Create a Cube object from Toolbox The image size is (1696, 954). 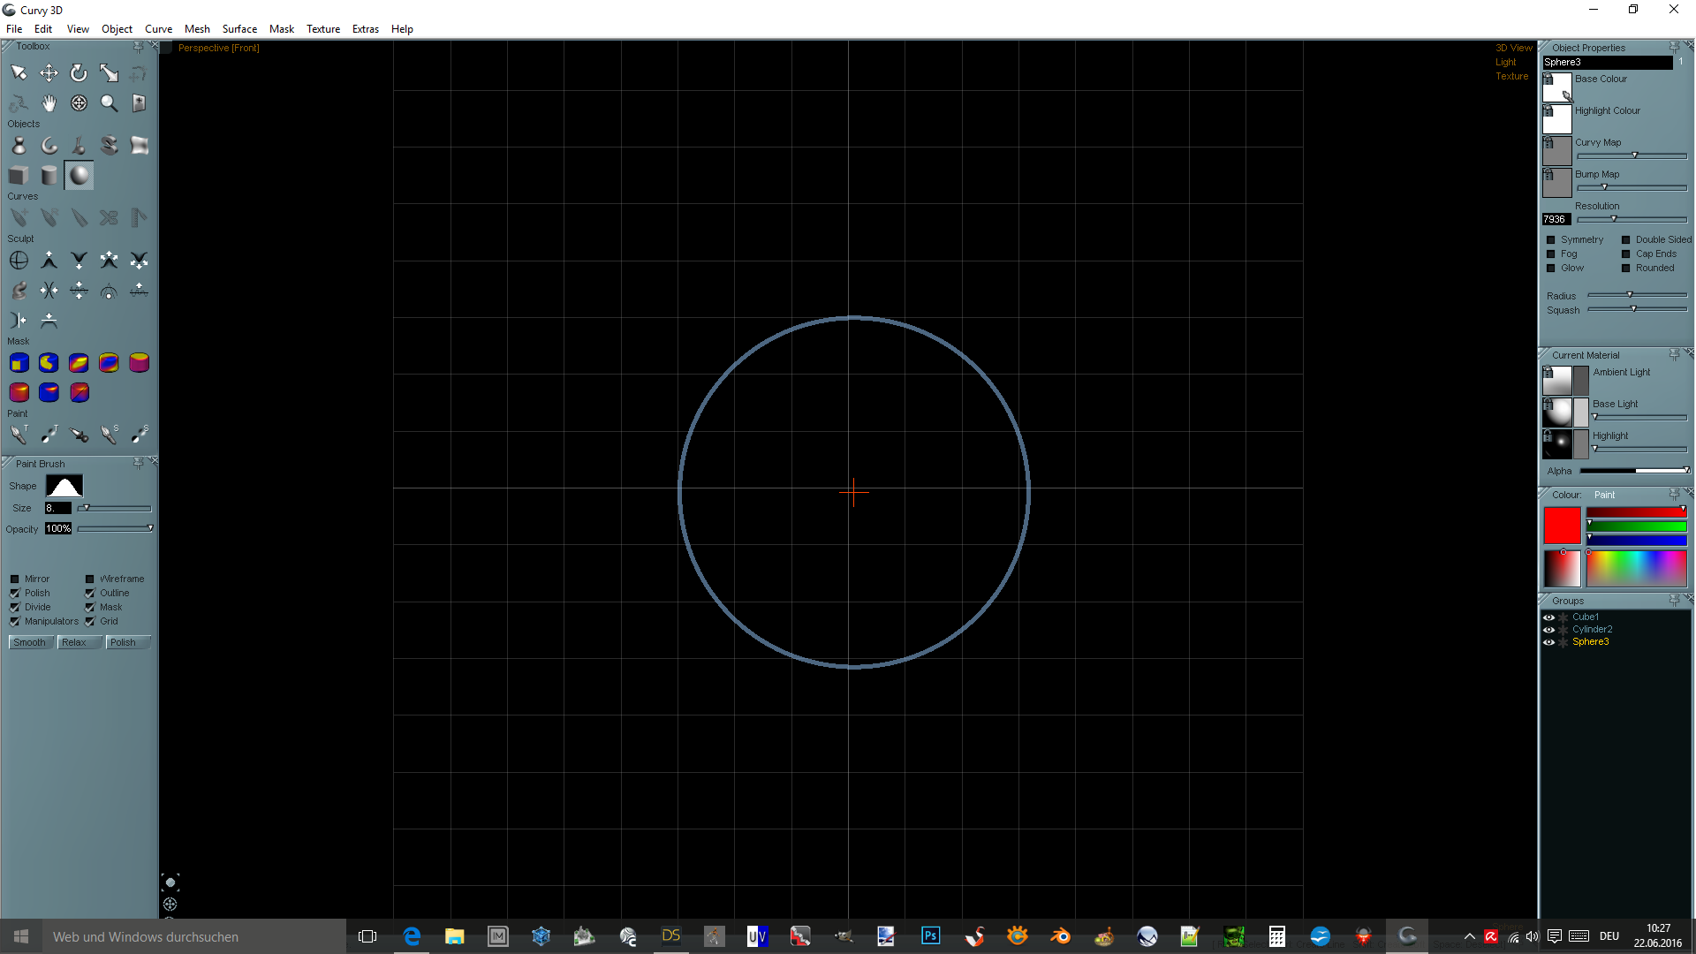pos(19,176)
